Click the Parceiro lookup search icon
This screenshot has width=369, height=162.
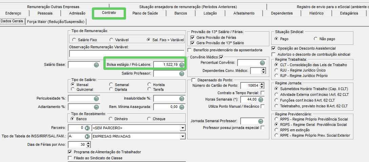[87, 128]
